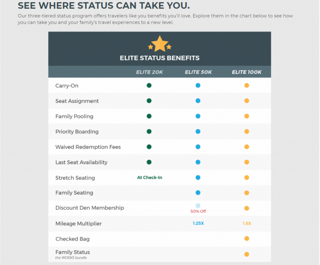Click the 1.5X mileage multiplier value
Viewport: 320px width, 265px height.
tap(247, 223)
